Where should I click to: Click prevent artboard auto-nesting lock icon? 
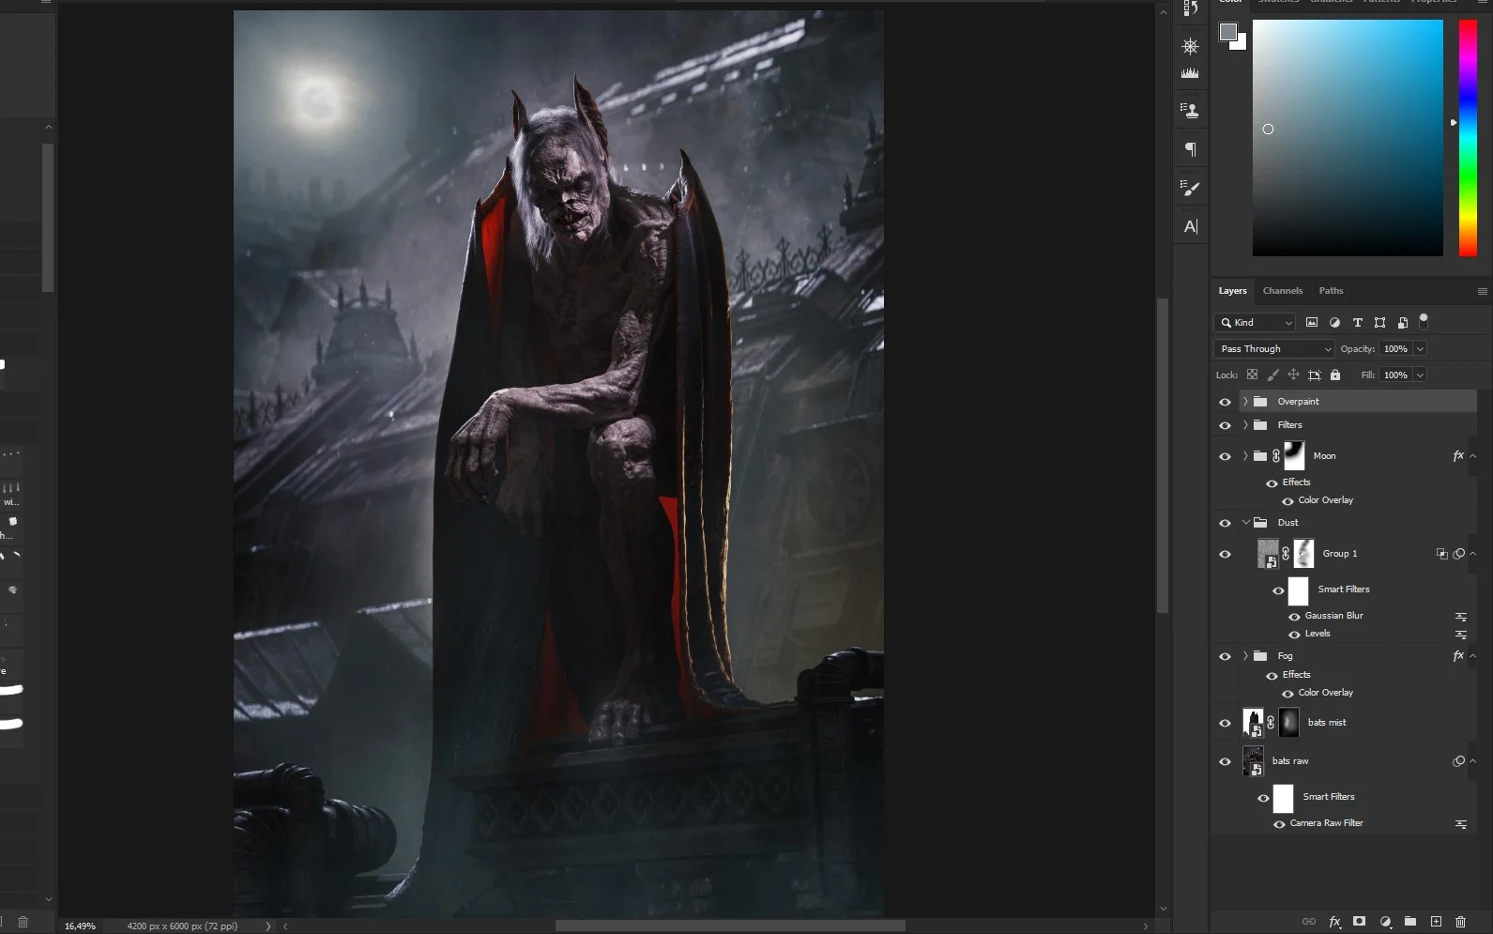1315,375
